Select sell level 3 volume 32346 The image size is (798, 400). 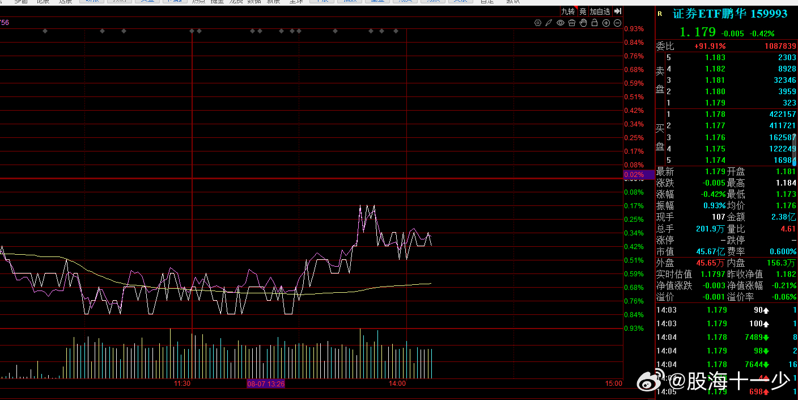784,80
